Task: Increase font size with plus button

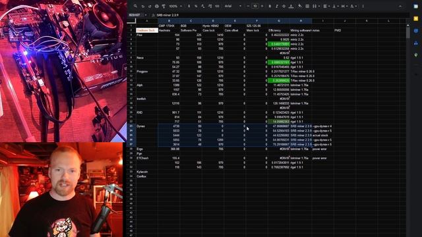Action: (x=262, y=6)
